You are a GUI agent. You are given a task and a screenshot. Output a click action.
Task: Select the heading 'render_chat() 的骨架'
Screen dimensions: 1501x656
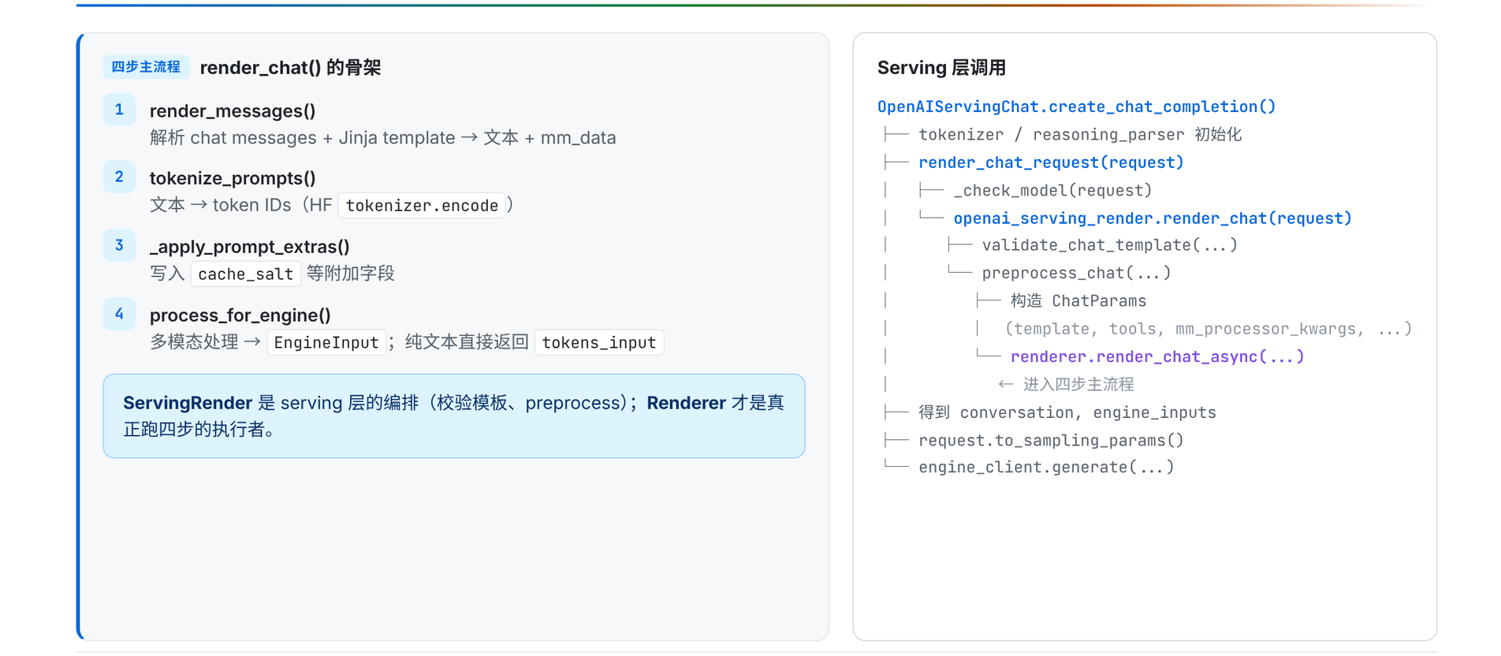tap(290, 68)
